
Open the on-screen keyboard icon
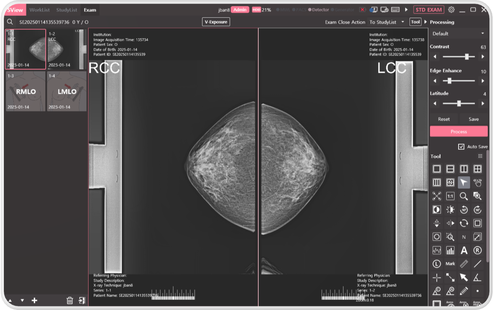click(x=395, y=10)
